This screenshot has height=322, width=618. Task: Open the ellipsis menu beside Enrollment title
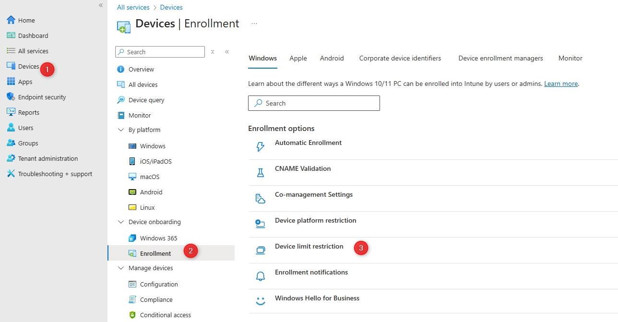(x=254, y=24)
